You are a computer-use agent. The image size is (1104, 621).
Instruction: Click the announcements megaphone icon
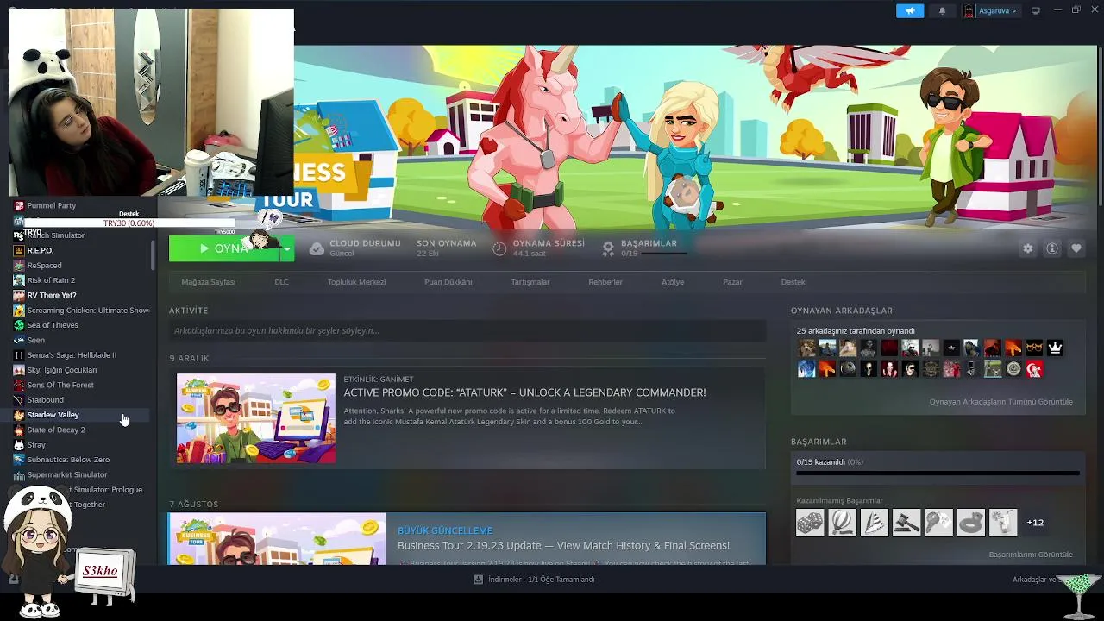tap(910, 10)
